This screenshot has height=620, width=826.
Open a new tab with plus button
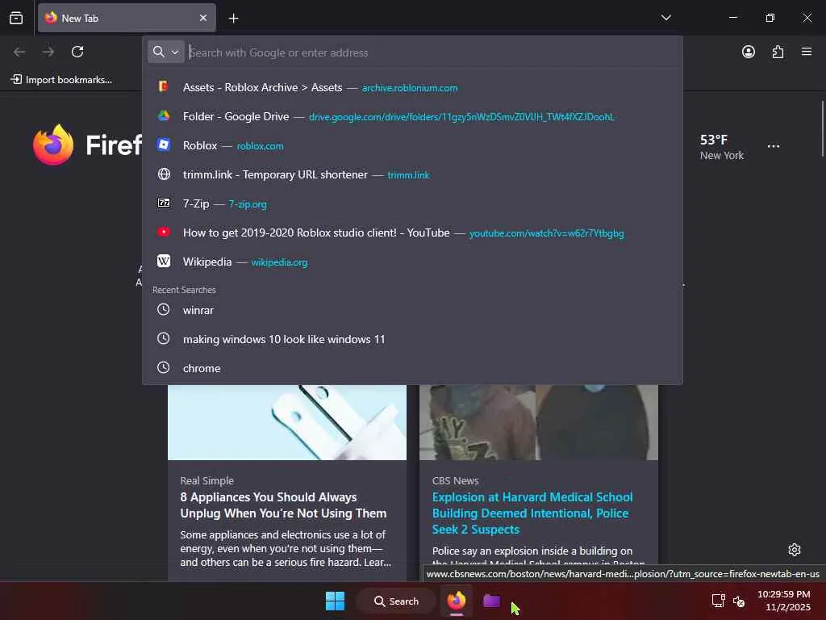coord(233,19)
